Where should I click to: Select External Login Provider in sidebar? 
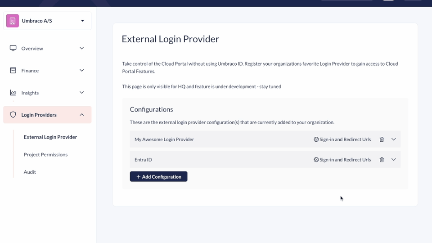point(50,137)
